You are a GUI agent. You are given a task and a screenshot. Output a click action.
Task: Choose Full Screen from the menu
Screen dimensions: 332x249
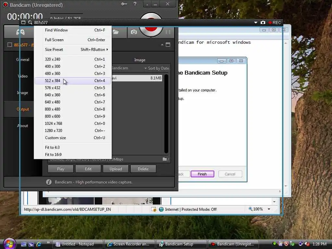click(x=73, y=40)
